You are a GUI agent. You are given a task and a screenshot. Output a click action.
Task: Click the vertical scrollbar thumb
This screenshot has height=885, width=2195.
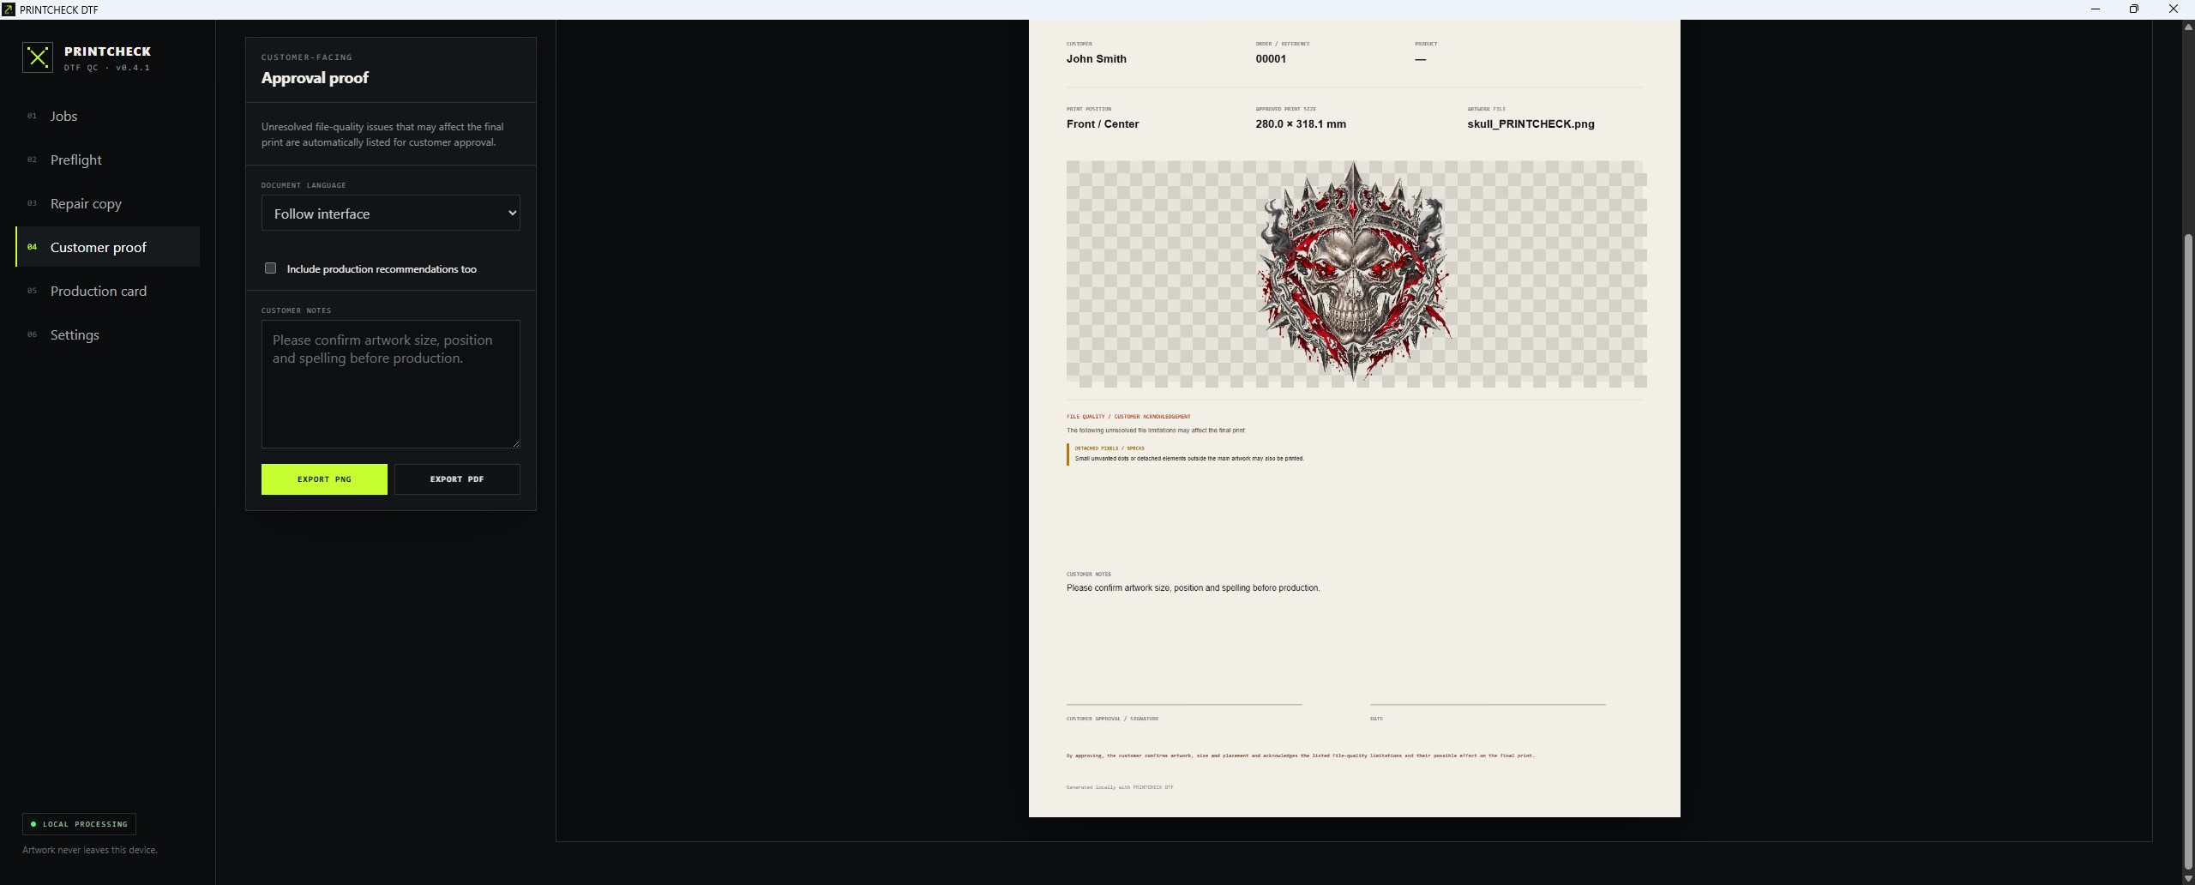(x=2187, y=553)
